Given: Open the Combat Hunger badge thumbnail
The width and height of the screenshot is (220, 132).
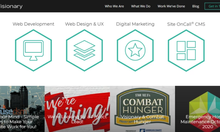Looking at the screenshot, I should 142,109.
